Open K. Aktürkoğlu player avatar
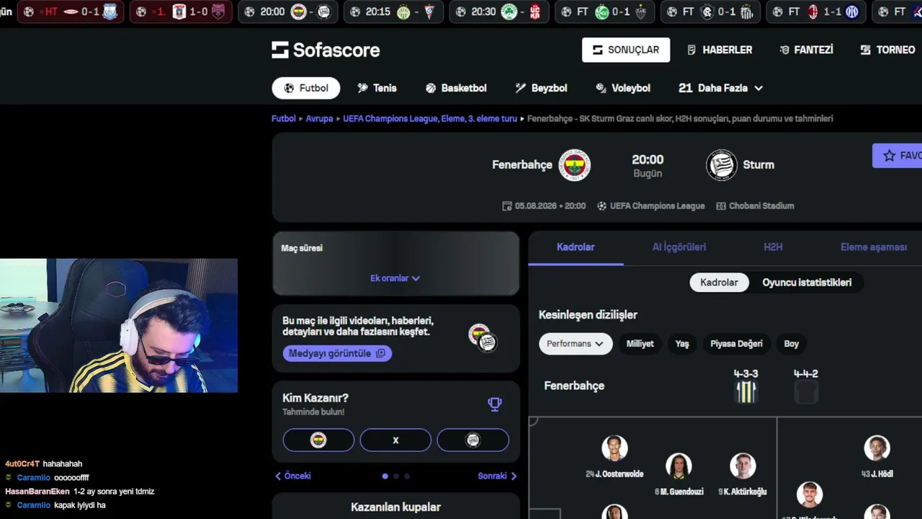The height and width of the screenshot is (519, 922). (x=743, y=466)
